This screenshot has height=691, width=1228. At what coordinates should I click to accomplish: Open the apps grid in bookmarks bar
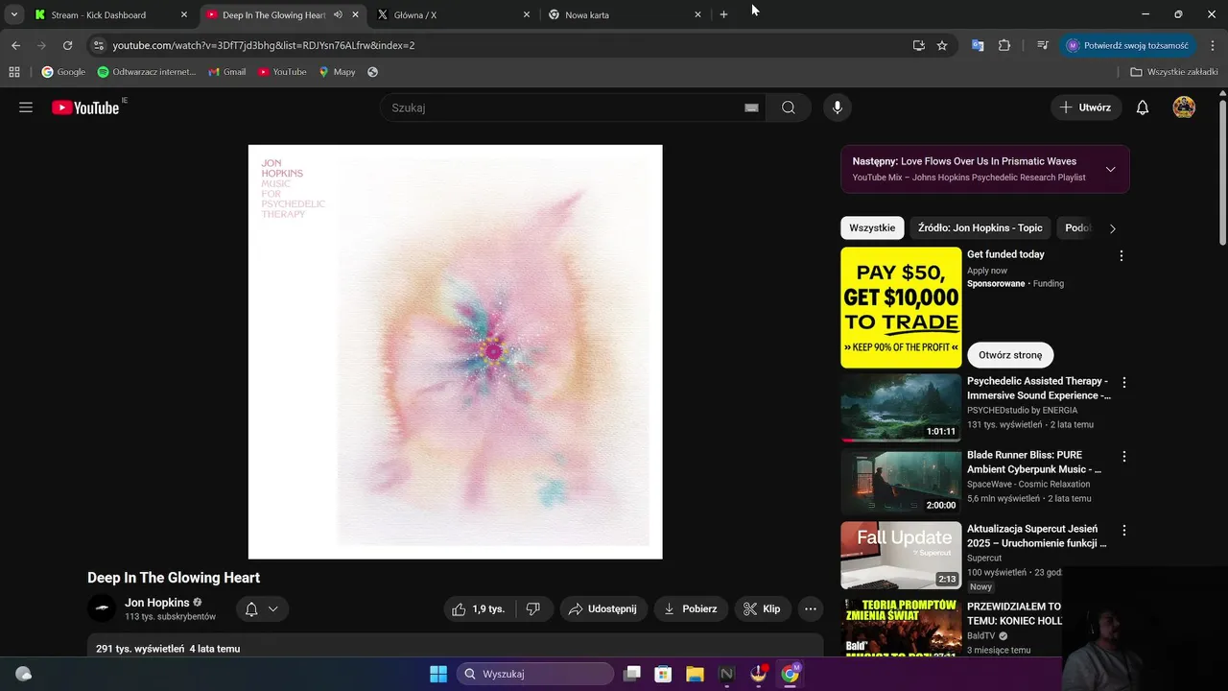tap(13, 72)
